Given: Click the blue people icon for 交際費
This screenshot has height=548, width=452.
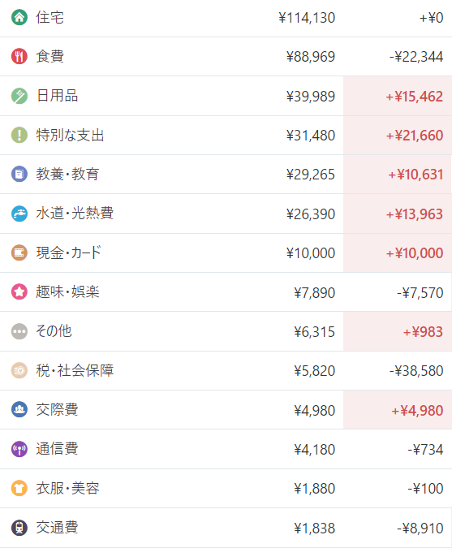Looking at the screenshot, I should [x=19, y=410].
